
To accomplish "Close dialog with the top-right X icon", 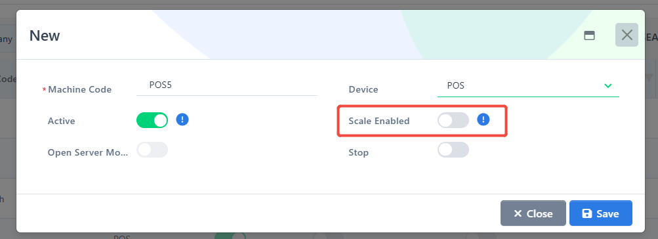I will [x=627, y=35].
